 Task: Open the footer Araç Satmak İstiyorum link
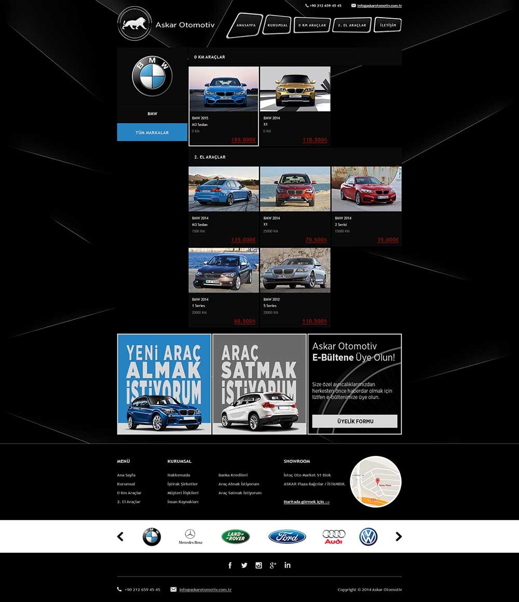[240, 492]
